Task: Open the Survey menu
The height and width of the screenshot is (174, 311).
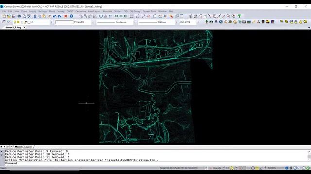Action: (x=61, y=11)
